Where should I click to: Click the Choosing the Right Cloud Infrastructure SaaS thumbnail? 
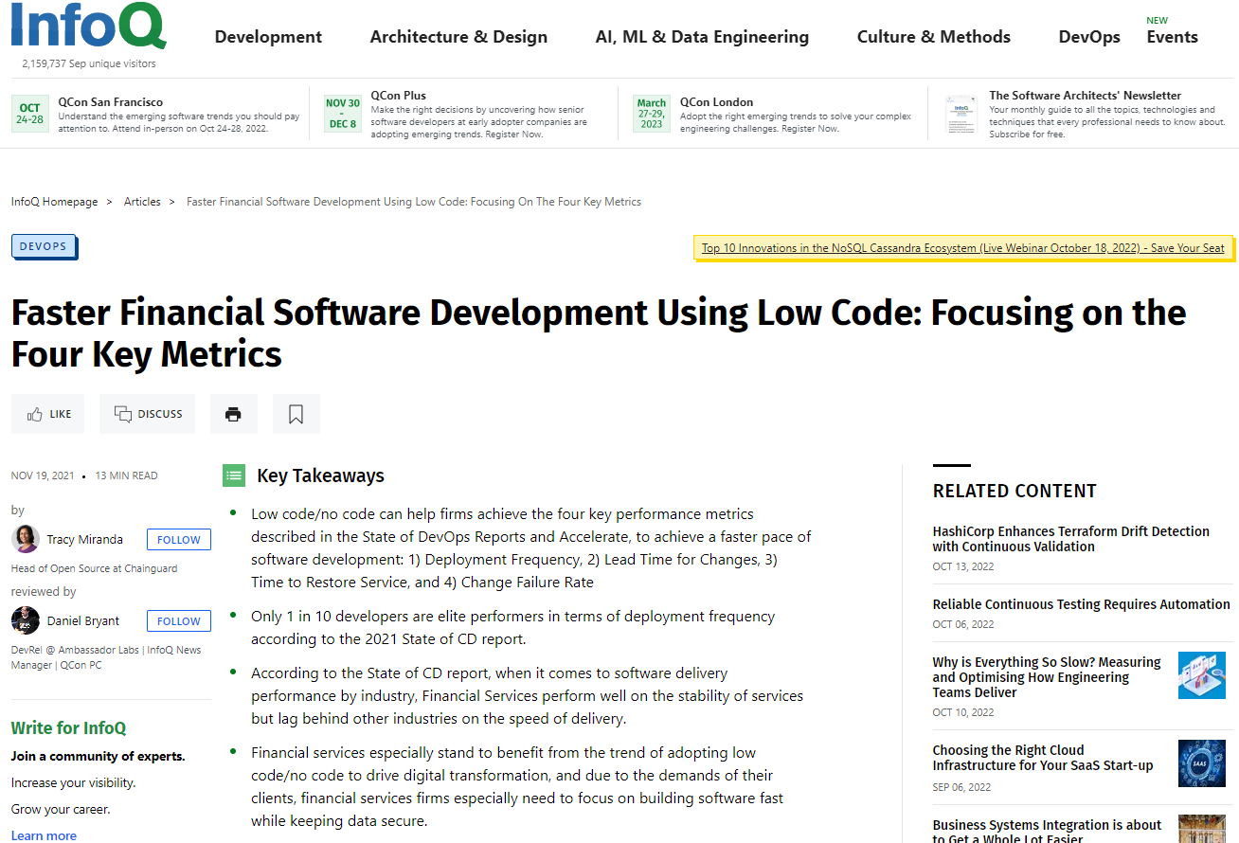point(1202,763)
